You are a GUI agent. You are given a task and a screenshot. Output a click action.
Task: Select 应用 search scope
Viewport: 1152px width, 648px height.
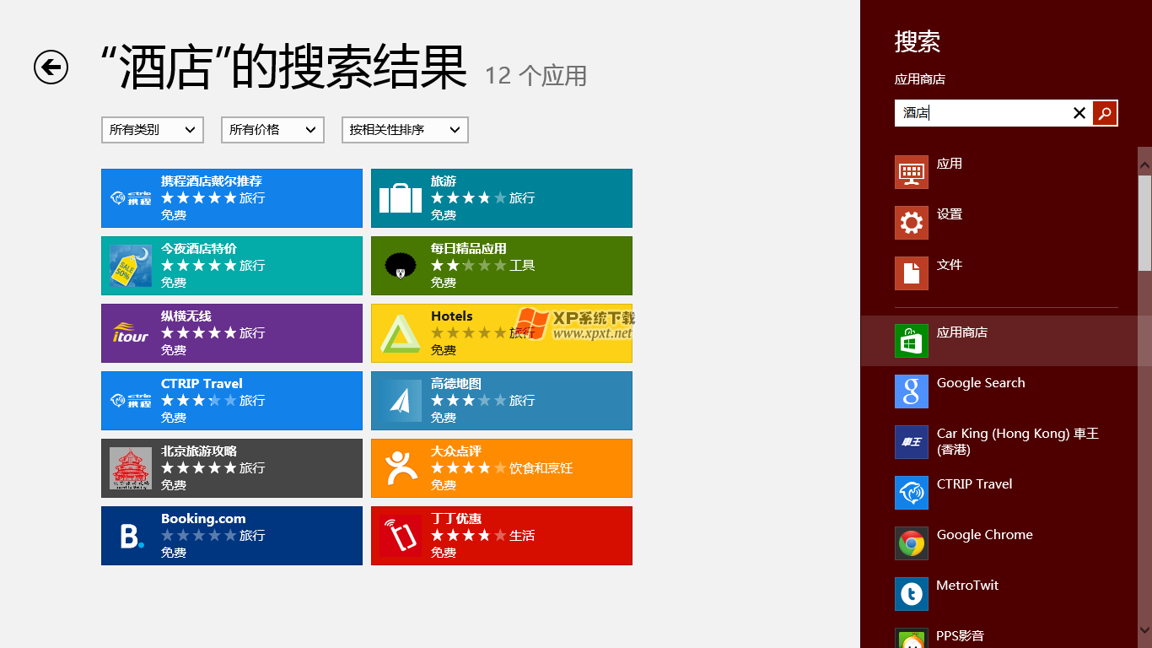(x=1006, y=172)
